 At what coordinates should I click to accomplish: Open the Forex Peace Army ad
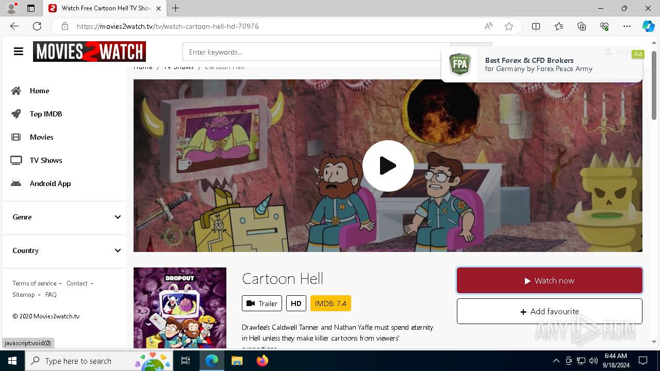pos(542,64)
